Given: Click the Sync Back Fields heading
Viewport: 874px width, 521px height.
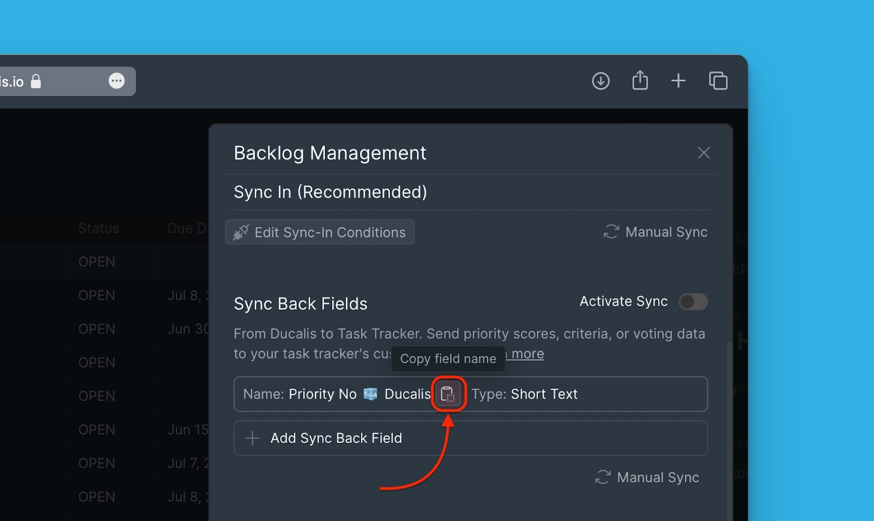Looking at the screenshot, I should [300, 304].
